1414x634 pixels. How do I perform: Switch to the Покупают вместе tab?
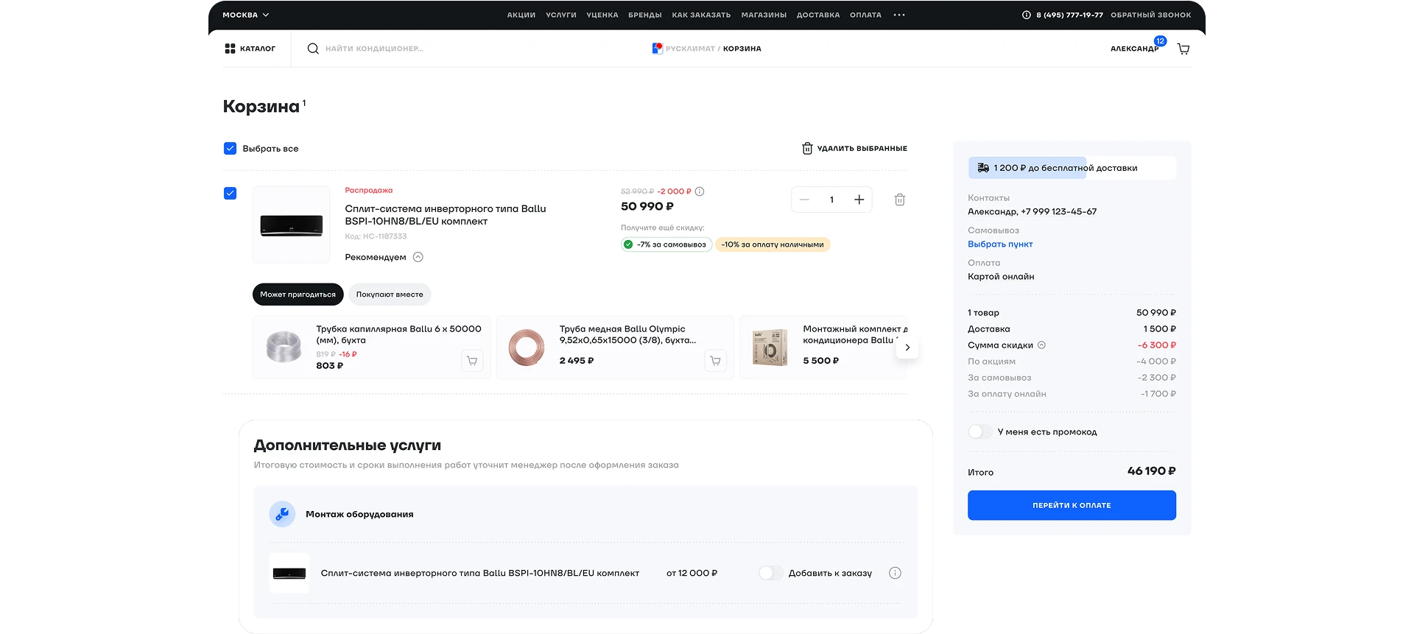click(390, 295)
